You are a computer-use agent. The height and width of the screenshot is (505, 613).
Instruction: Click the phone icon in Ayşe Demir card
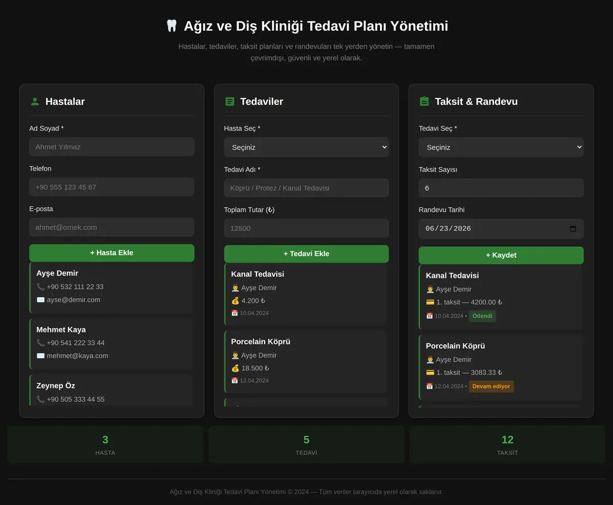[40, 287]
